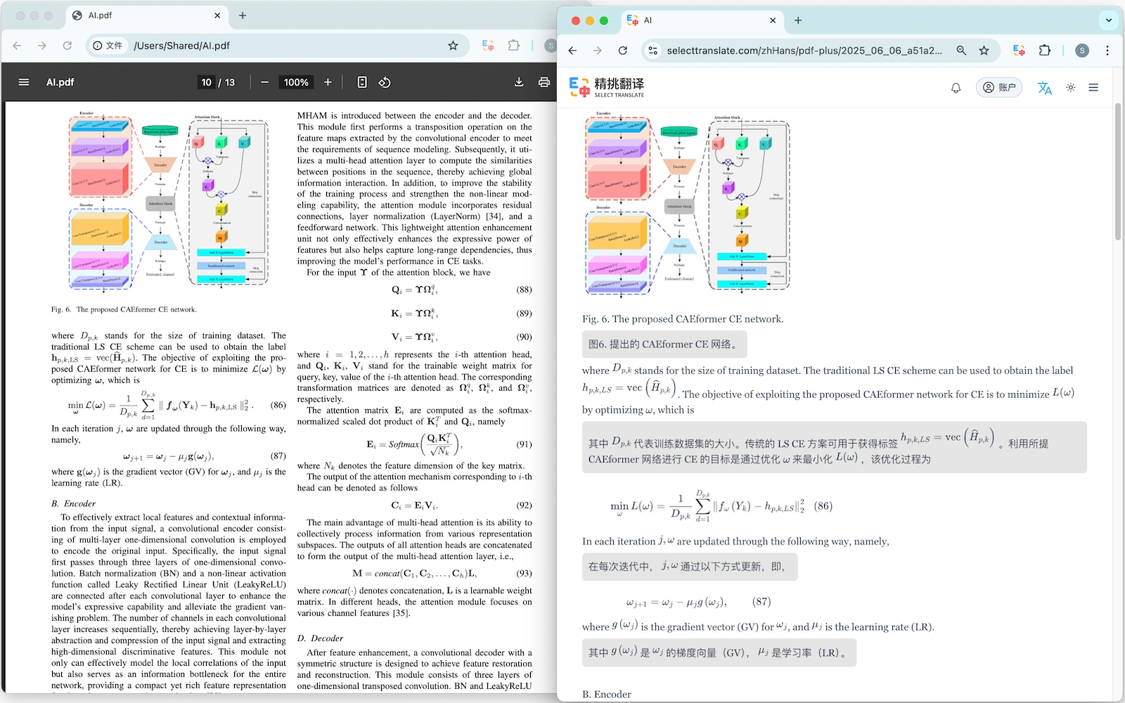Open a new tab in right window

pyautogui.click(x=798, y=20)
